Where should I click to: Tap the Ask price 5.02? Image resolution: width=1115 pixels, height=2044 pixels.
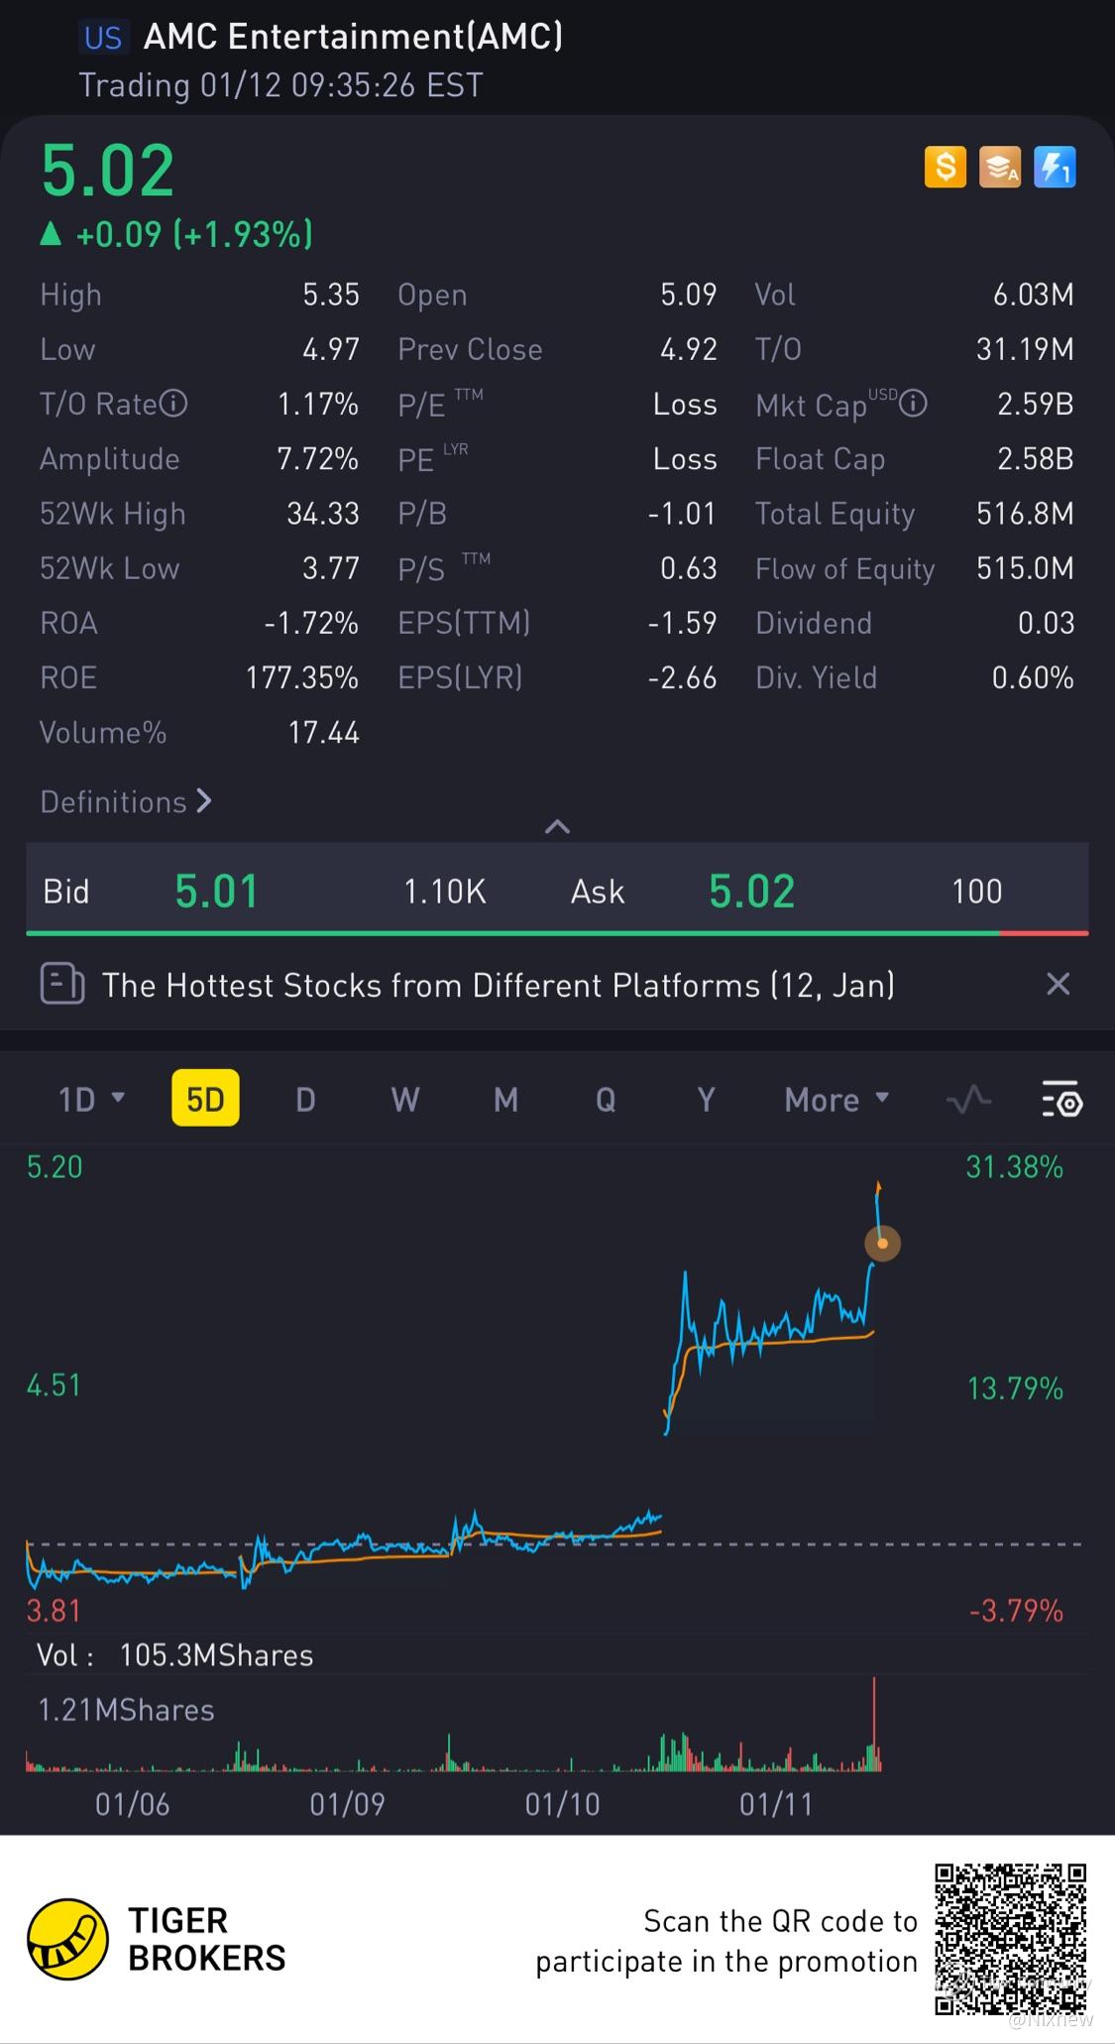[x=751, y=891]
